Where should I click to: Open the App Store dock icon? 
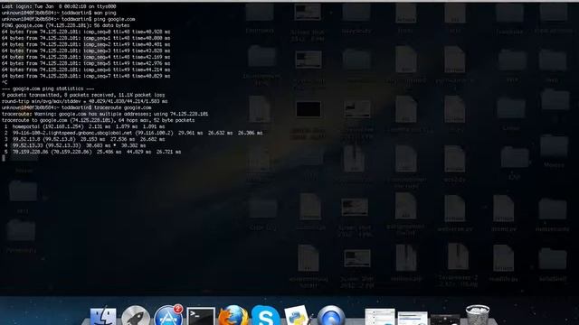[168, 316]
